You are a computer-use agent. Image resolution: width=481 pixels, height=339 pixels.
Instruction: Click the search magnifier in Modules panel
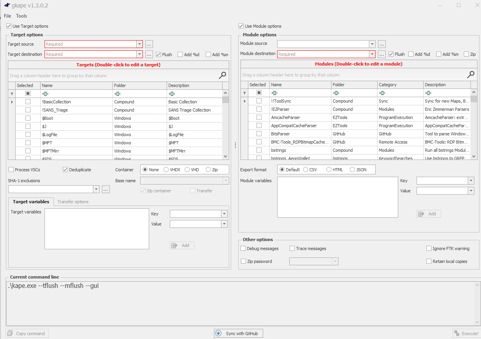pos(471,75)
